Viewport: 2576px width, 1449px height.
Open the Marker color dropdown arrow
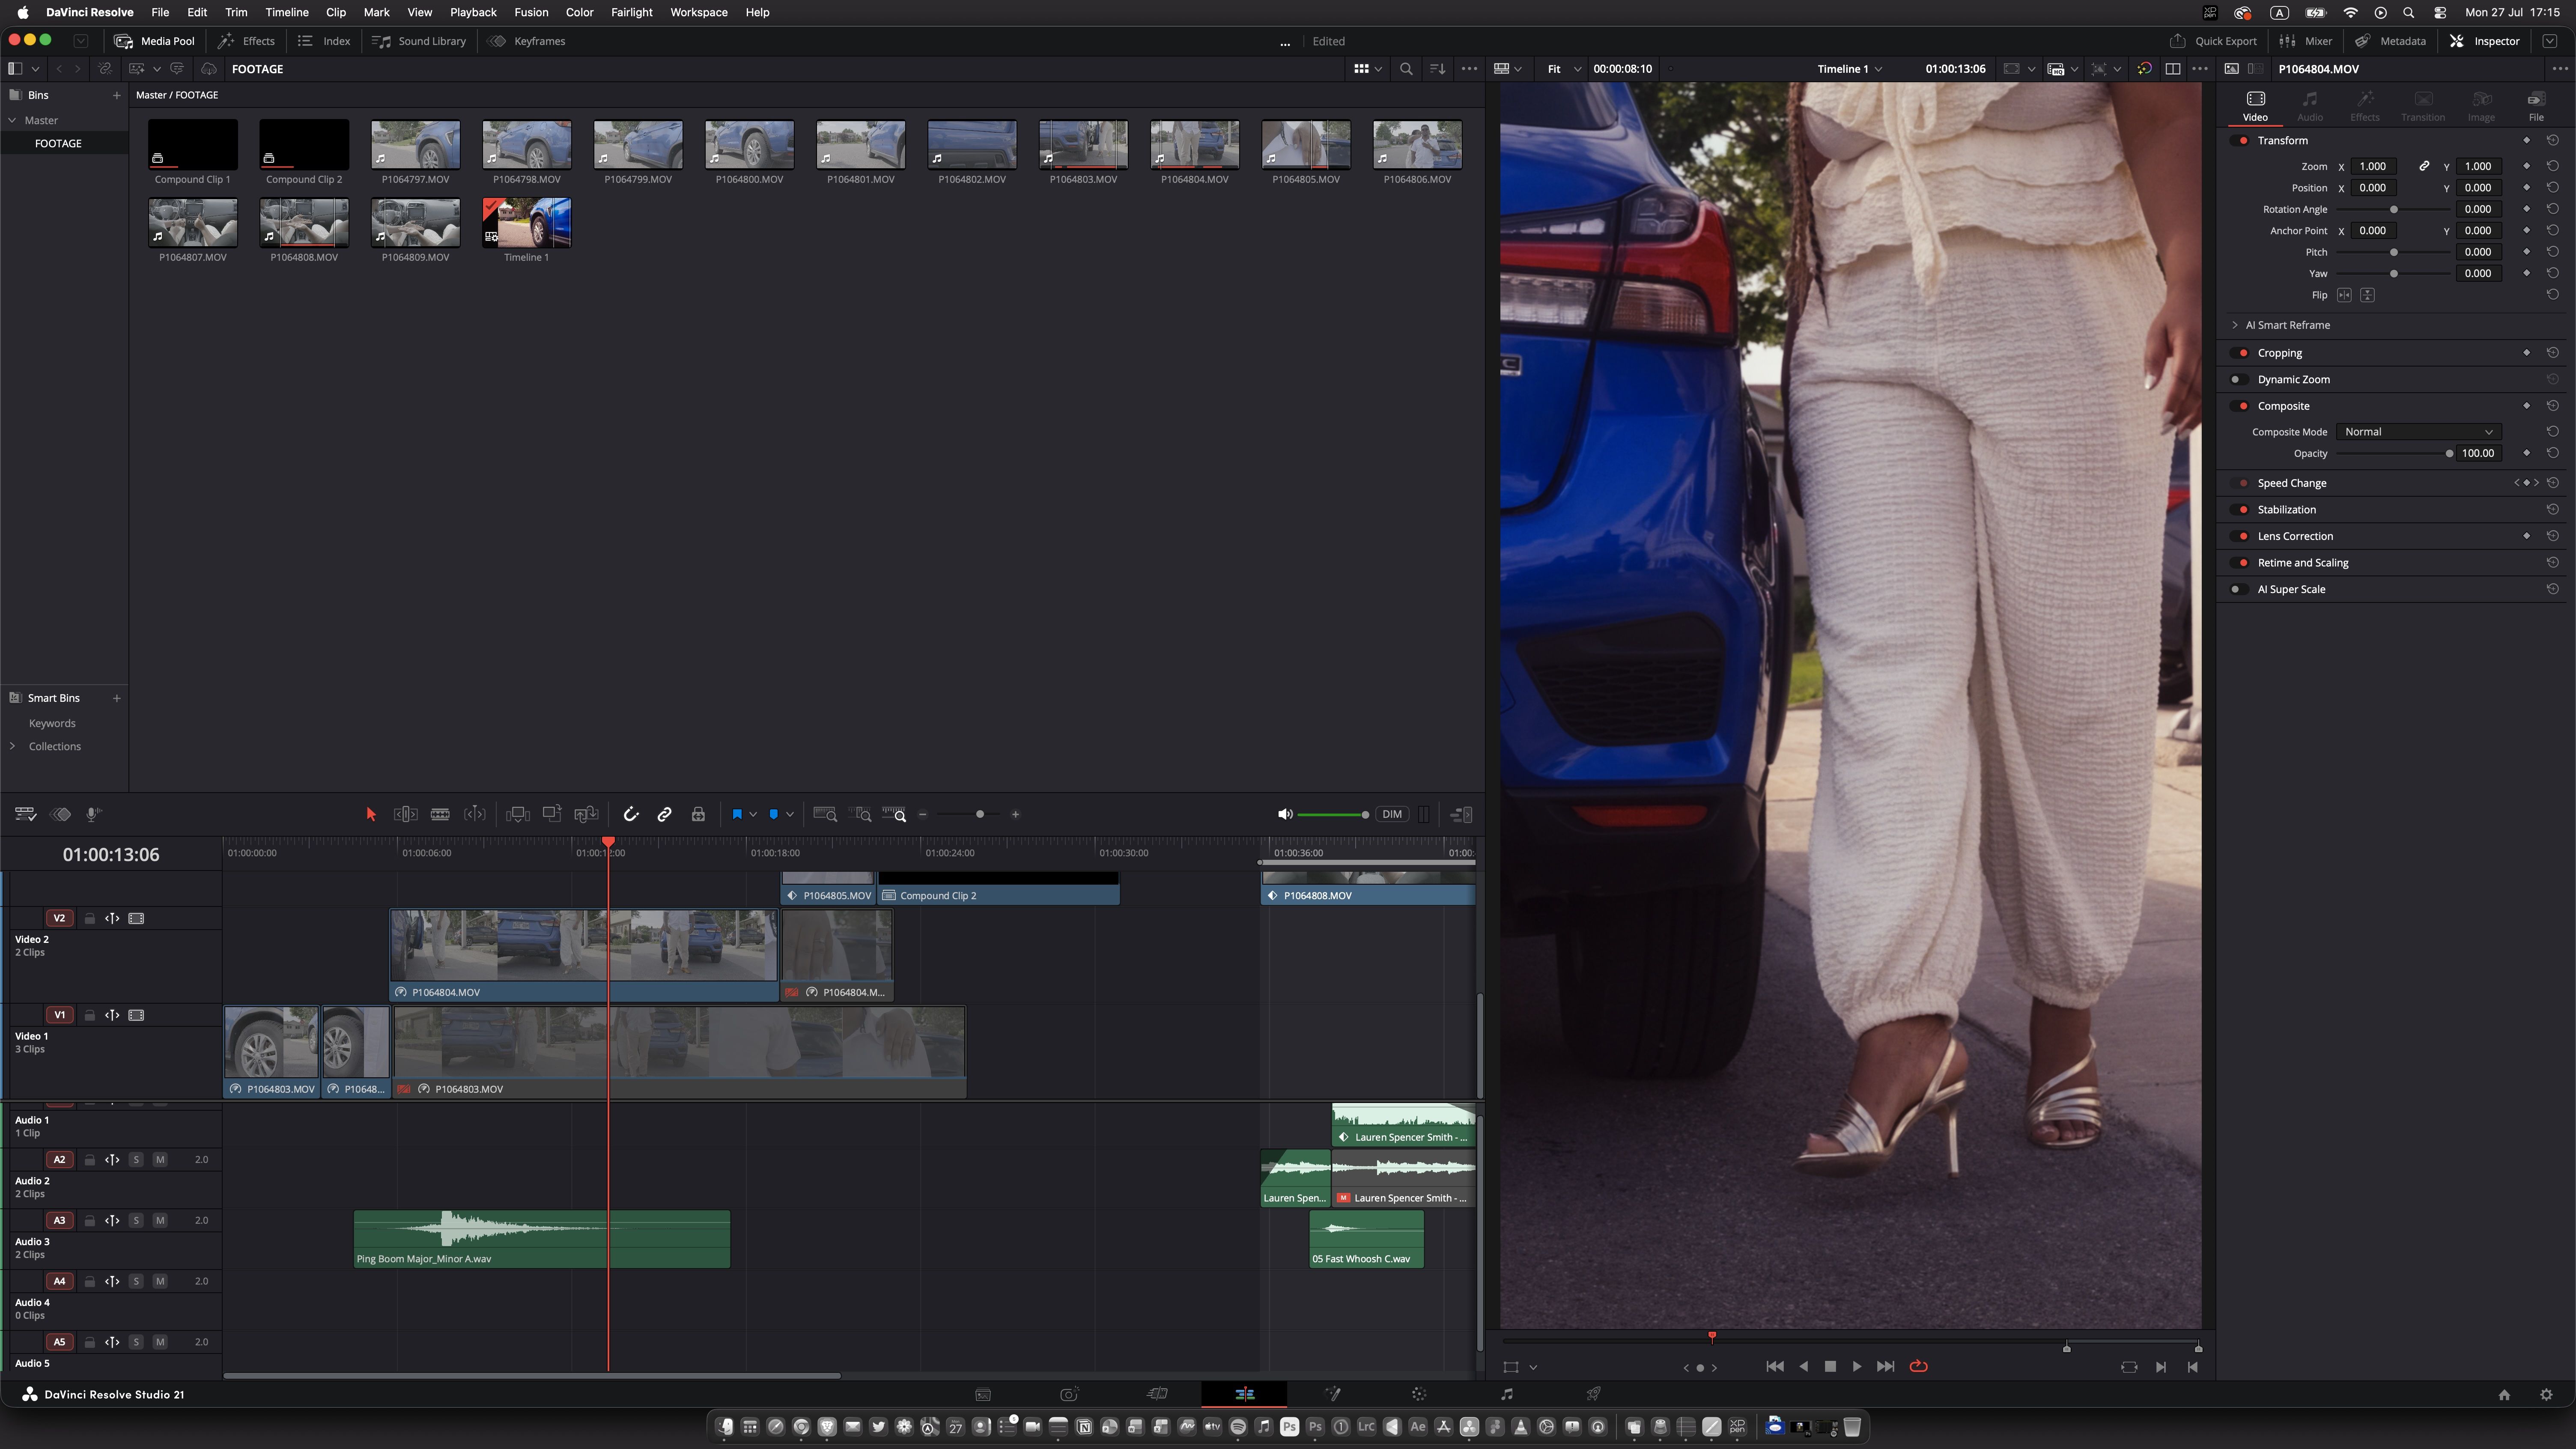click(790, 815)
